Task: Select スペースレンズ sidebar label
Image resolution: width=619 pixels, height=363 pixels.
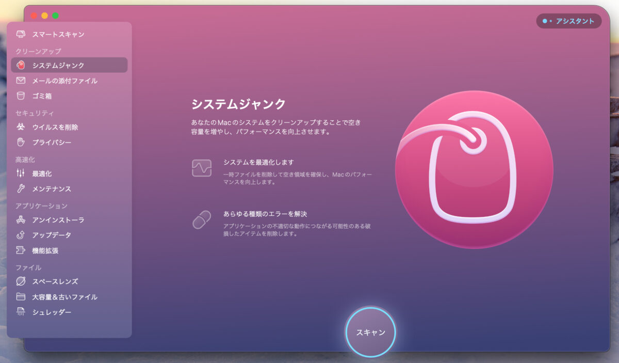Action: (55, 281)
